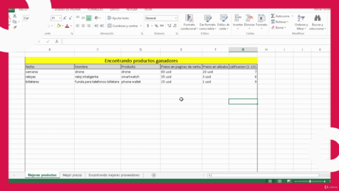Click the dollar accounting format icon
339x191 pixels.
148,26
